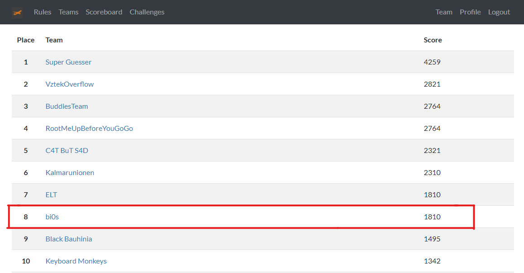Open the Team page in navbar
524x273 pixels.
coord(444,12)
